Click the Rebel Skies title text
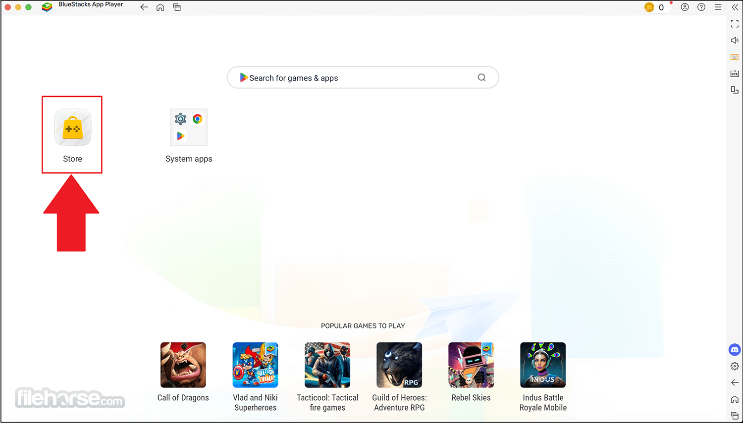Screen dimensions: 743x423 (x=471, y=398)
